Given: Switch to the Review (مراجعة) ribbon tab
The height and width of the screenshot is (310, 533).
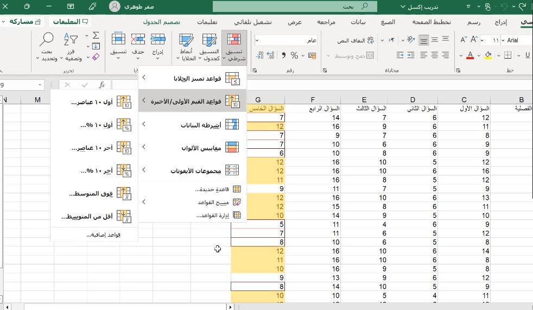Looking at the screenshot, I should click(x=326, y=22).
